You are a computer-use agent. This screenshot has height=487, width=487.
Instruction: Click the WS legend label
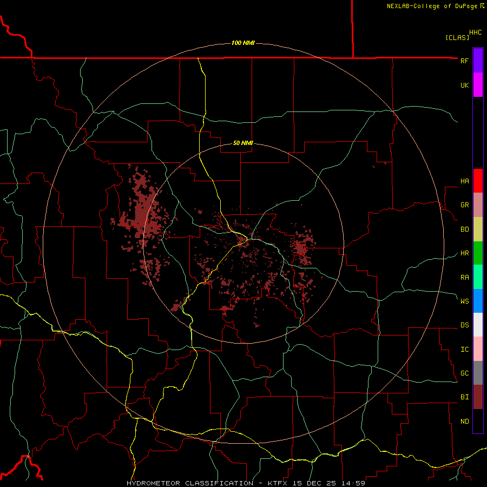465,301
